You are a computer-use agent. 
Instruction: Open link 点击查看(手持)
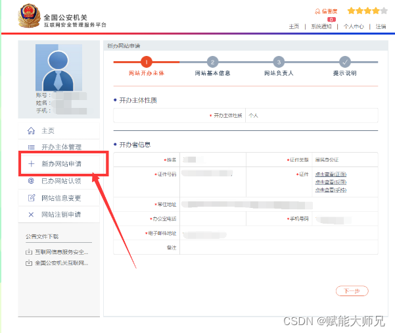(x=331, y=190)
